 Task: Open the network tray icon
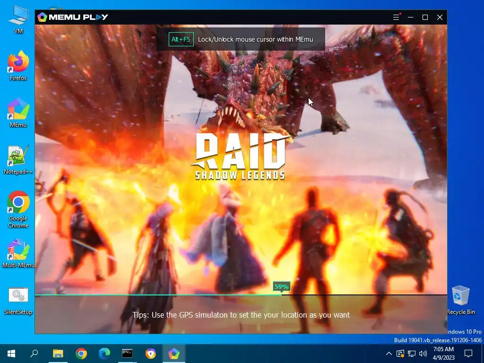[x=412, y=354]
